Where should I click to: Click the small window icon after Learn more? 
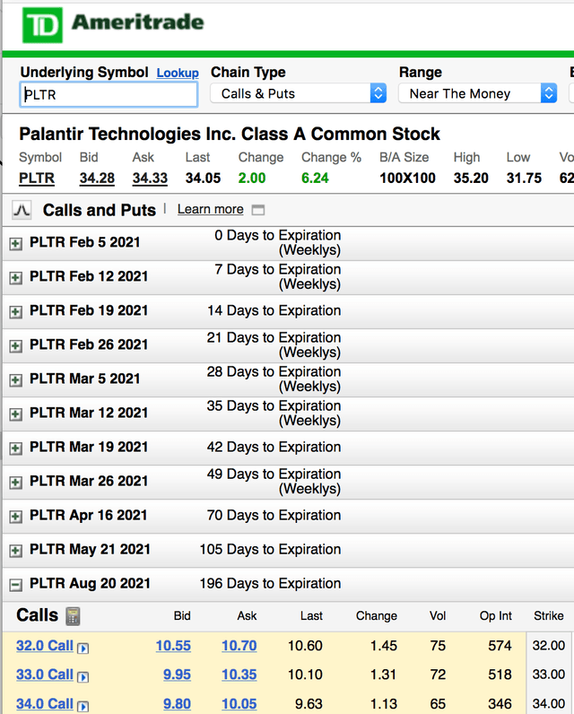click(258, 210)
